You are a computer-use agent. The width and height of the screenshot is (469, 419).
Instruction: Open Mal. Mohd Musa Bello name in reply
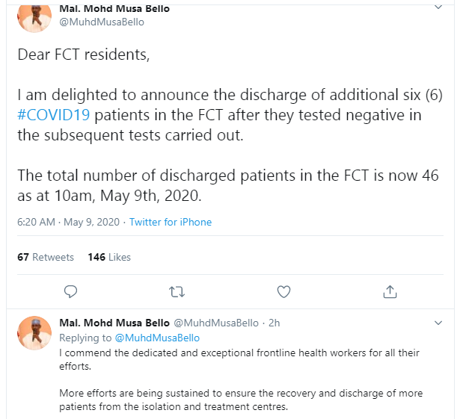click(114, 323)
